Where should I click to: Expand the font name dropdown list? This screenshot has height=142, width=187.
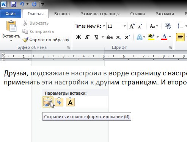click(104, 26)
